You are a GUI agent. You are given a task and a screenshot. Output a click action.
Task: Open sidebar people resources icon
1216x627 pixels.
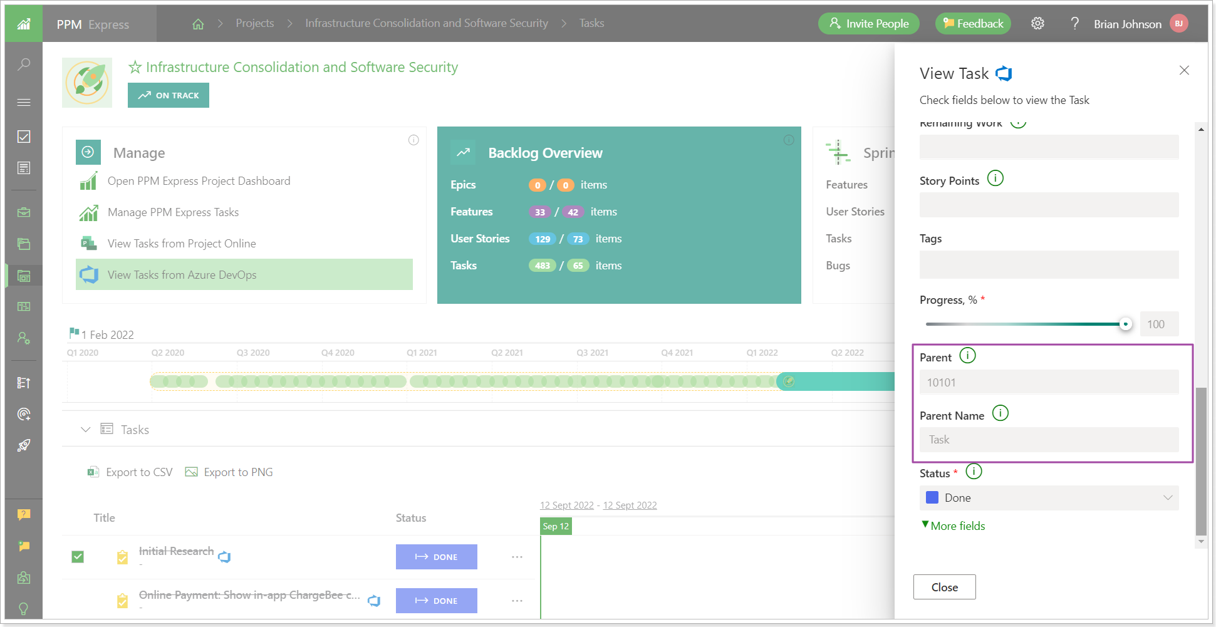pos(24,338)
